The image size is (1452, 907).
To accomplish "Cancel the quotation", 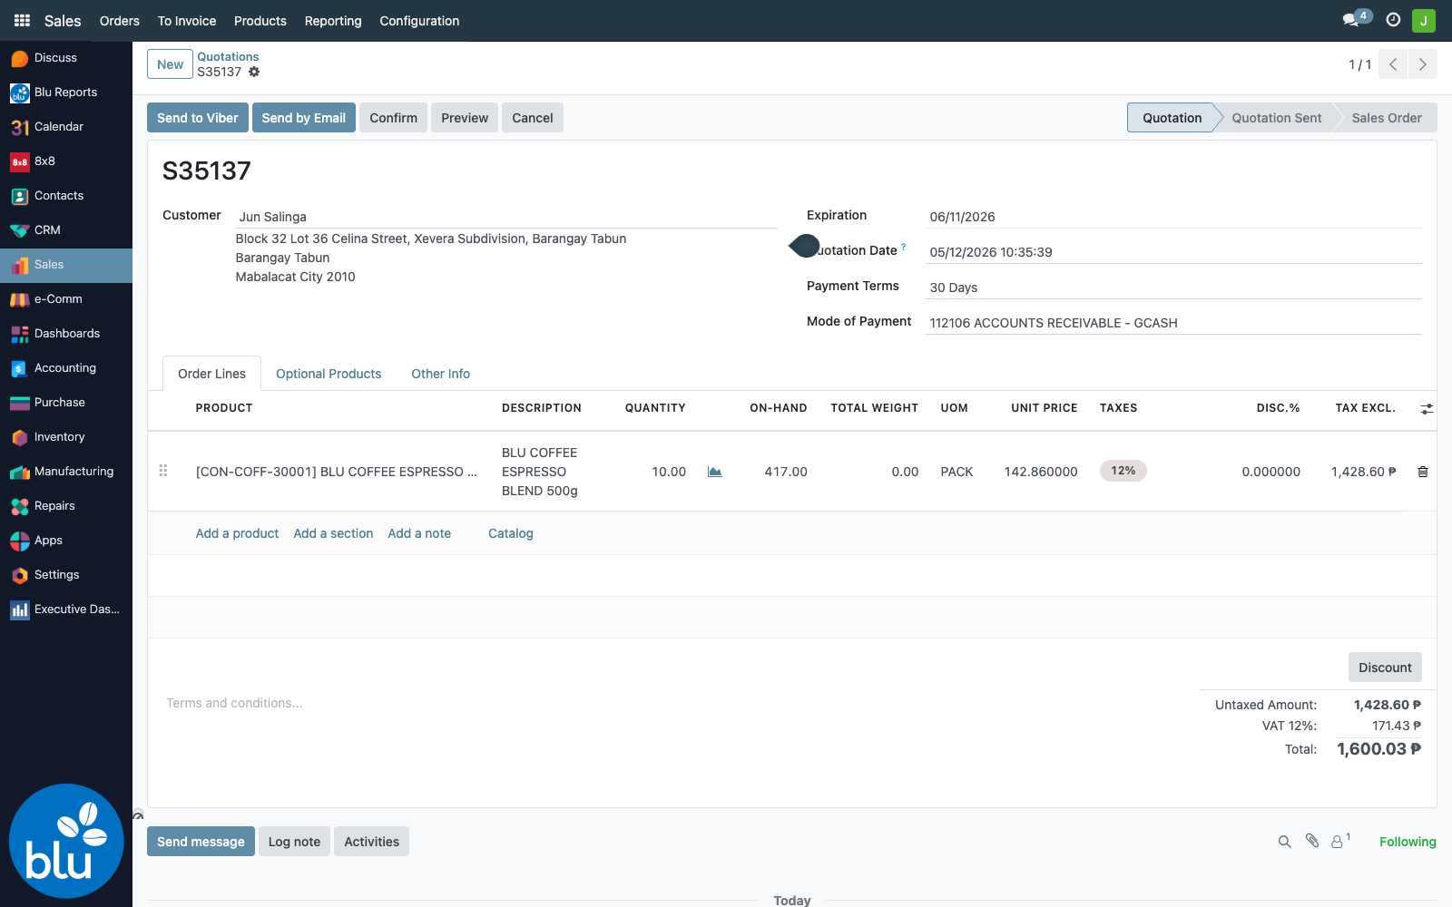I will tap(533, 118).
